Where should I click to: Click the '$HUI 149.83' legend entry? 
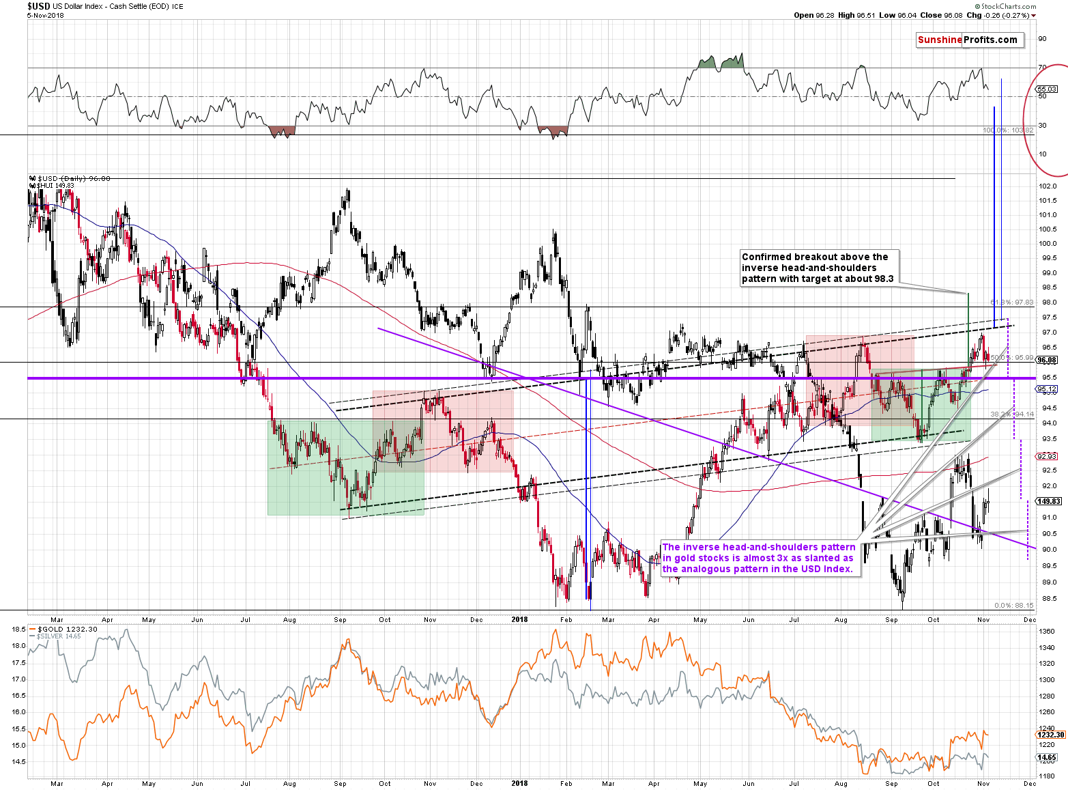coord(52,185)
